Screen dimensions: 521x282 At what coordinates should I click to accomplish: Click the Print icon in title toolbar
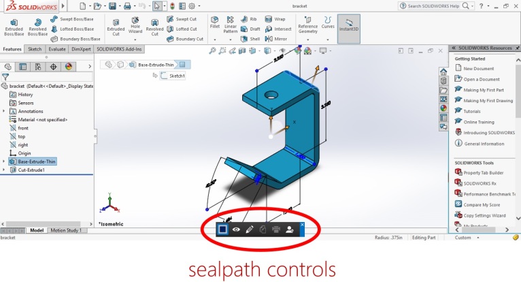127,6
